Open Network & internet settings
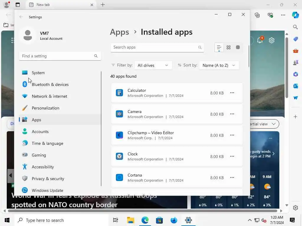This screenshot has width=302, height=226. pyautogui.click(x=60, y=96)
